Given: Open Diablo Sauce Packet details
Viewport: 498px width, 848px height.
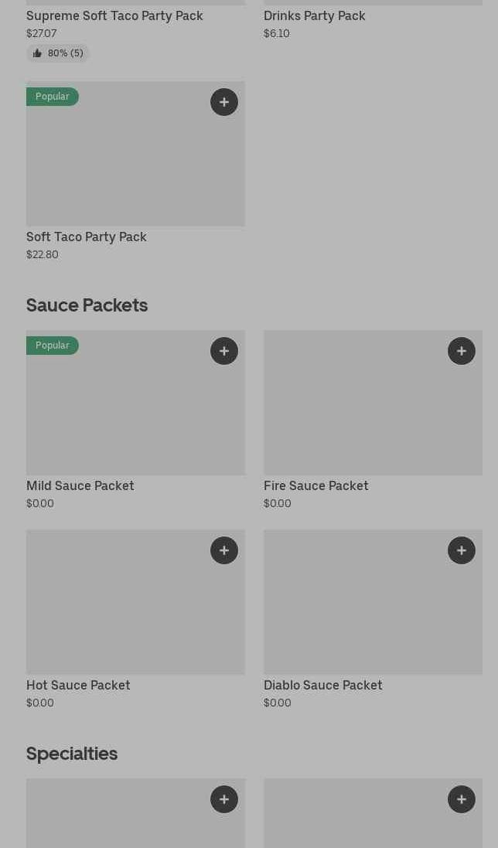Looking at the screenshot, I should click(x=322, y=685).
